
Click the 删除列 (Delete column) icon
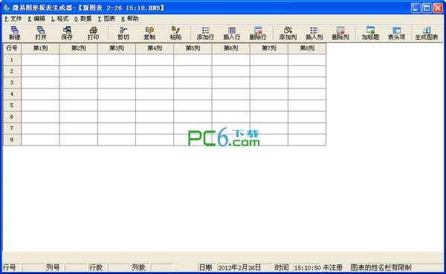(340, 33)
